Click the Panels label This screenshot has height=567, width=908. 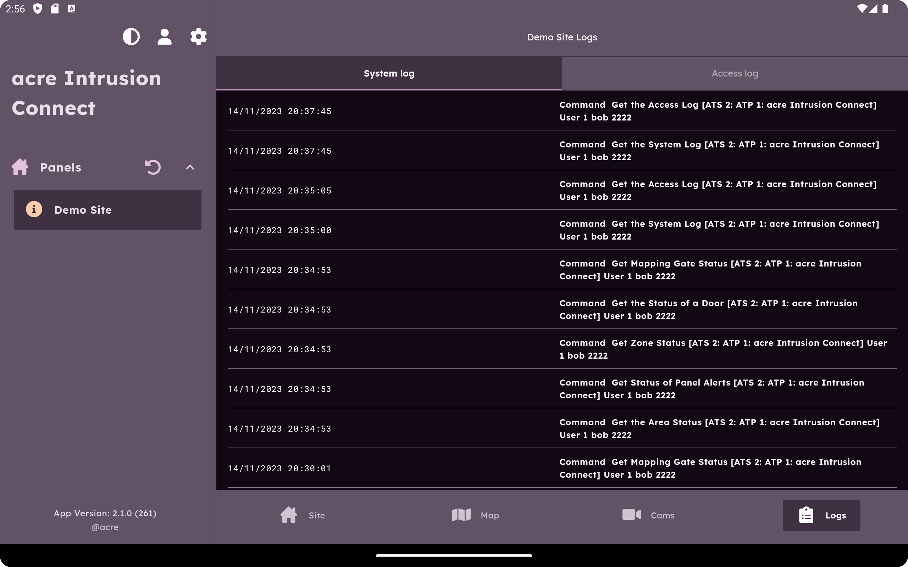(x=60, y=167)
